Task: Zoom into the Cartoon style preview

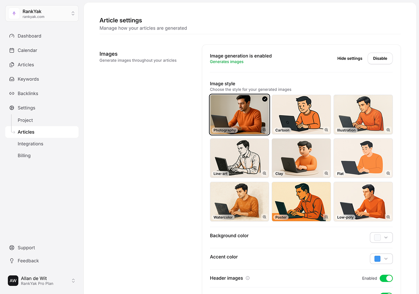Action: point(326,130)
